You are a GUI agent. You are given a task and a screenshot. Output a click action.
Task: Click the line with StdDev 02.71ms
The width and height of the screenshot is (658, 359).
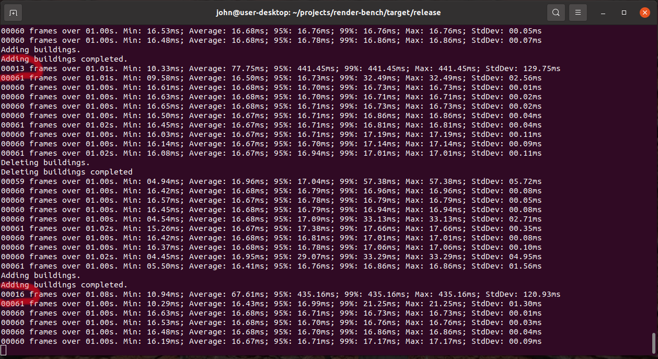(271, 219)
